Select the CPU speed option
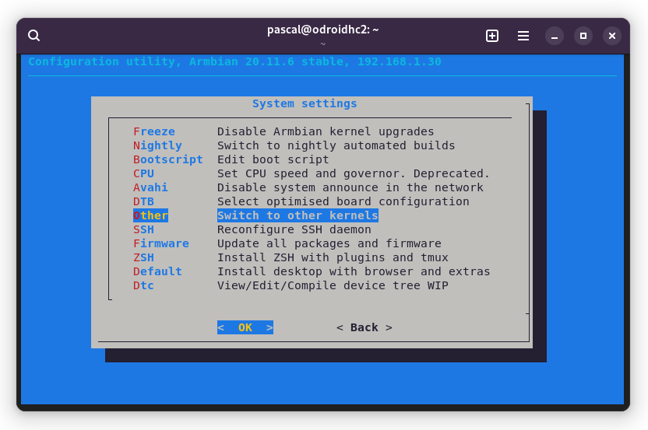The width and height of the screenshot is (648, 430). coord(143,173)
